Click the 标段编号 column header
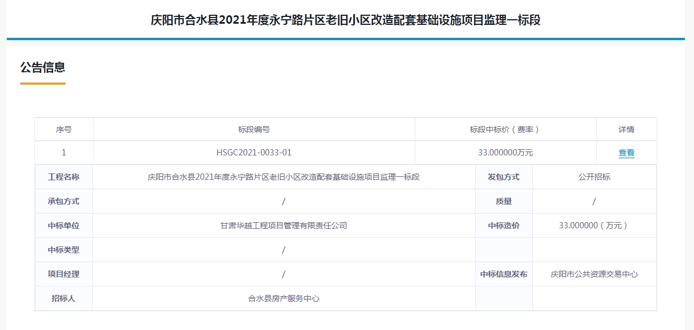Viewport: 694px width, 330px height. point(254,129)
